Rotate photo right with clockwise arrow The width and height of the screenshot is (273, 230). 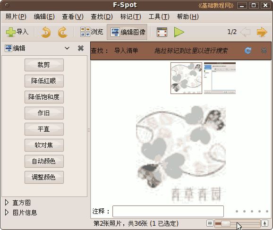pyautogui.click(x=62, y=32)
